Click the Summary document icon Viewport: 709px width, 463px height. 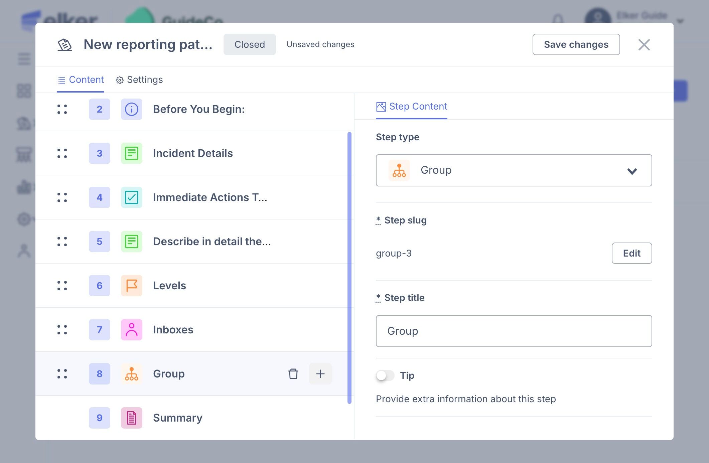pyautogui.click(x=131, y=418)
